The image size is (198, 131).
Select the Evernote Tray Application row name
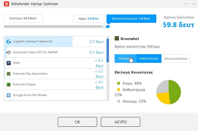point(30,74)
